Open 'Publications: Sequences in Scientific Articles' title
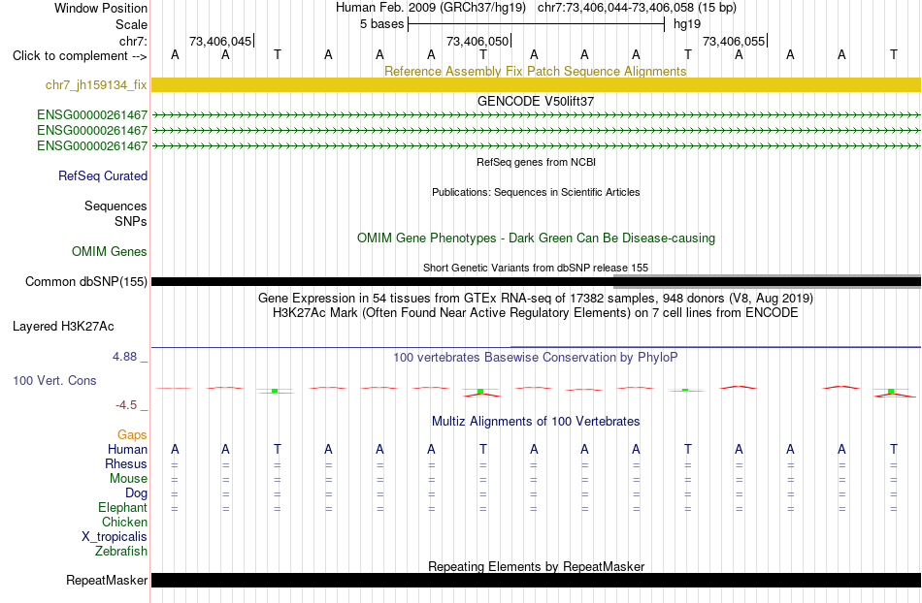 536,192
